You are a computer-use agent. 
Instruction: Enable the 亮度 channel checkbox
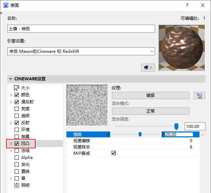pos(17,109)
